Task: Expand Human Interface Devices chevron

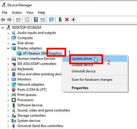Action: coord(8,59)
